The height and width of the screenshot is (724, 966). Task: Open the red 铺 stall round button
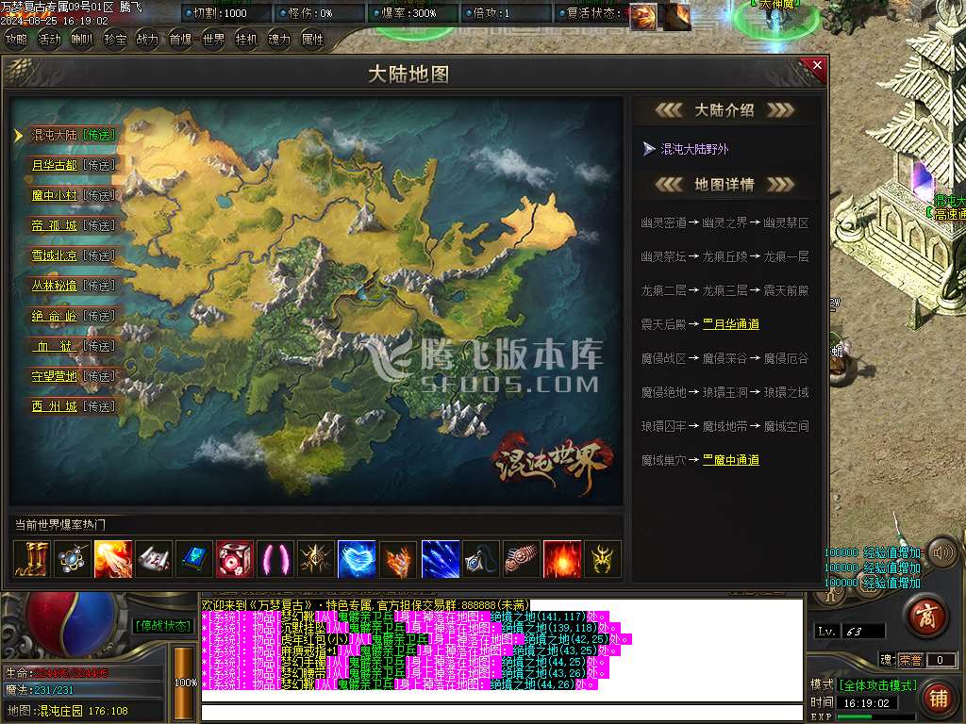tap(939, 698)
